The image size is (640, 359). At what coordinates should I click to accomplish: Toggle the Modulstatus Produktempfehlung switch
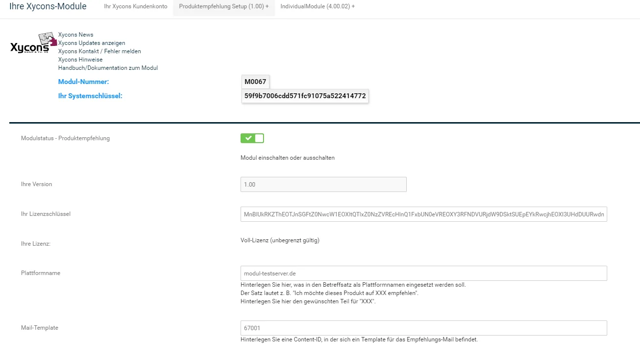(x=252, y=138)
